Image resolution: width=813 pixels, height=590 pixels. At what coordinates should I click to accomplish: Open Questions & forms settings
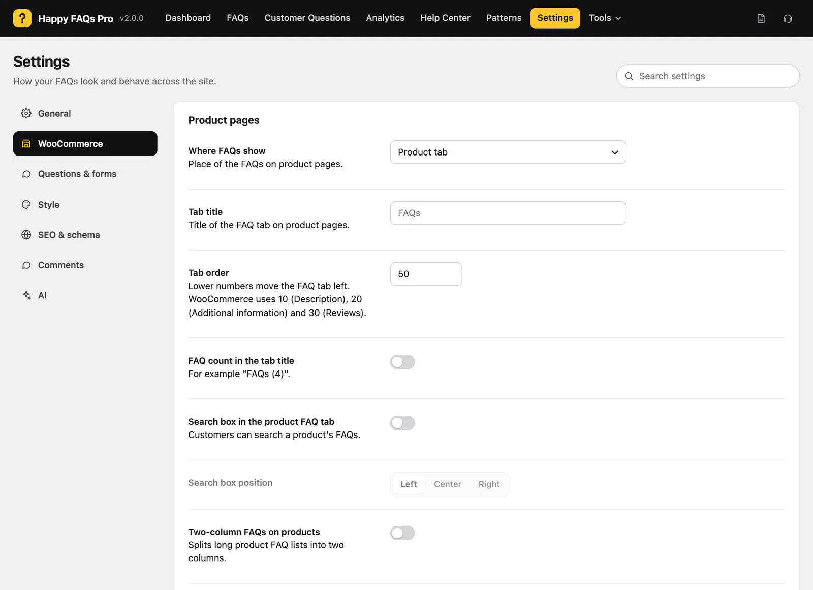85,174
